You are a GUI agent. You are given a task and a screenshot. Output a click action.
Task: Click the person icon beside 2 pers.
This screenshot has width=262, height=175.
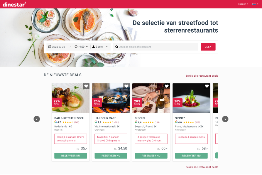click(94, 47)
